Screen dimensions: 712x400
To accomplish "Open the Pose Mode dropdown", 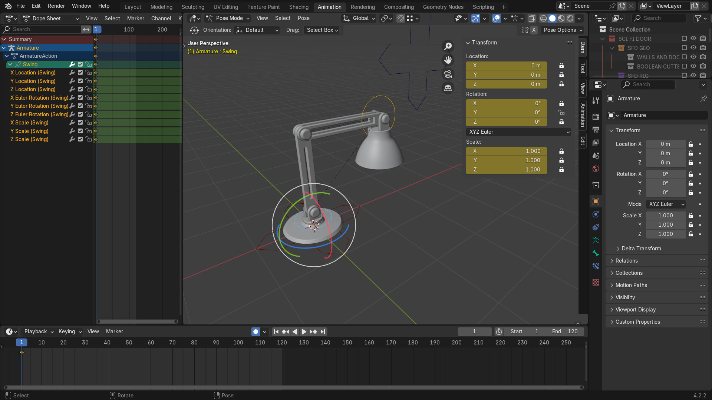I will tap(228, 18).
